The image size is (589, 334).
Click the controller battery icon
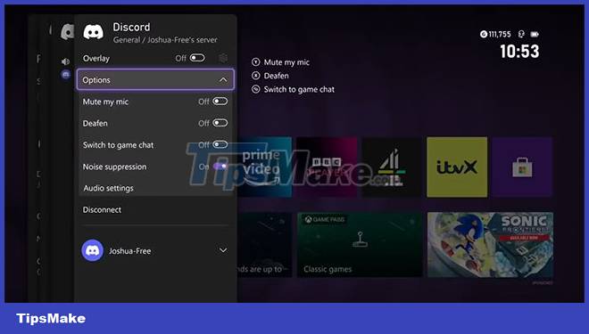pos(535,34)
